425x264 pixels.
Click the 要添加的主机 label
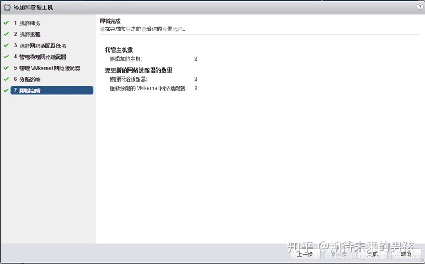(126, 59)
